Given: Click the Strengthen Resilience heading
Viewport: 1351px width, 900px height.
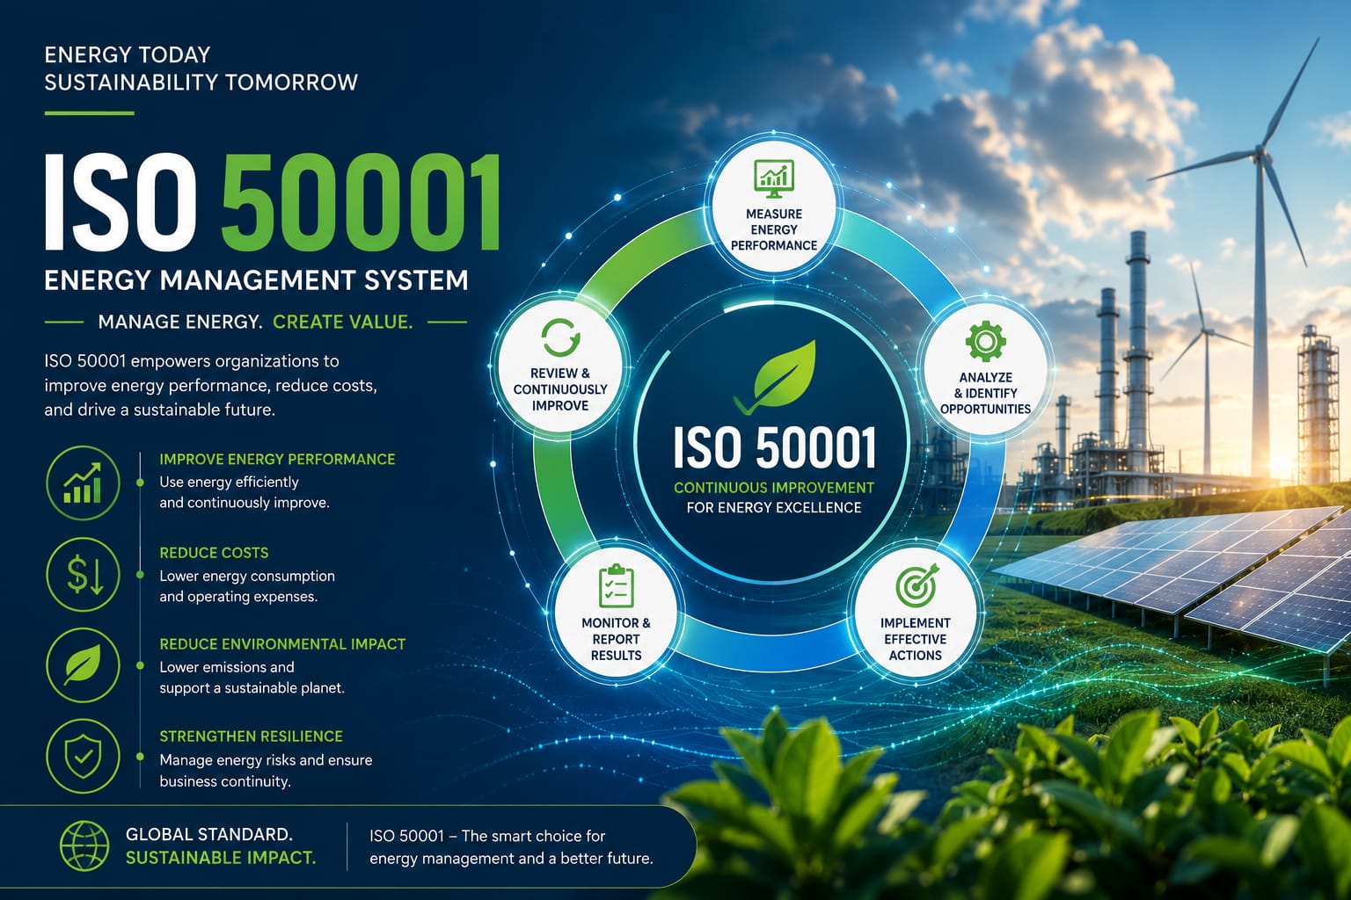Looking at the screenshot, I should (x=251, y=737).
